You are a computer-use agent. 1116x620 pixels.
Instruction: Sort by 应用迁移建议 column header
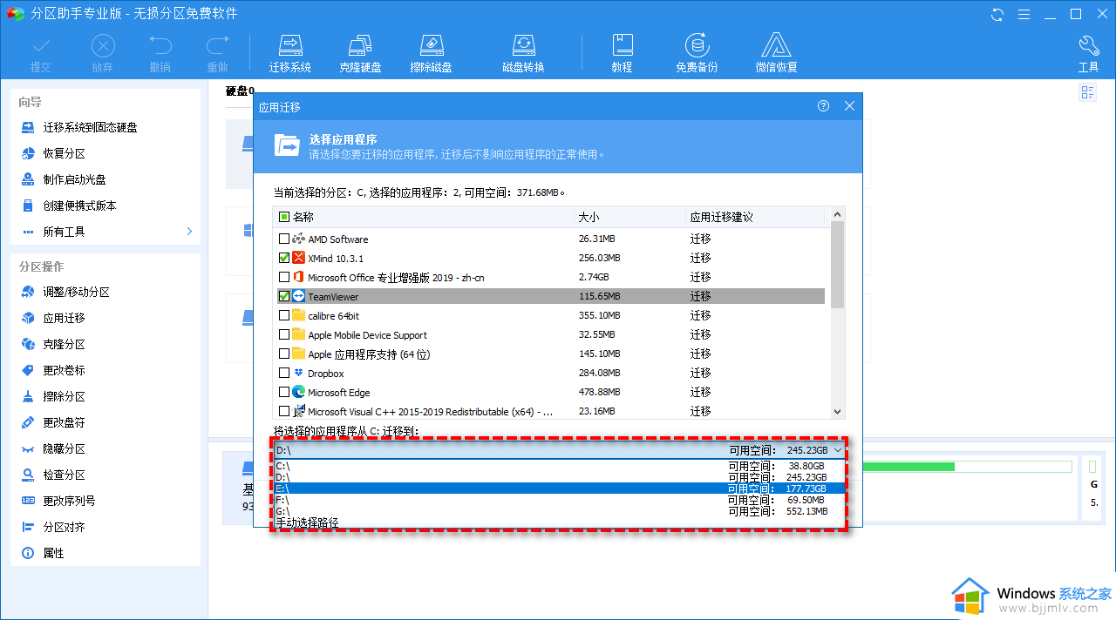click(721, 217)
